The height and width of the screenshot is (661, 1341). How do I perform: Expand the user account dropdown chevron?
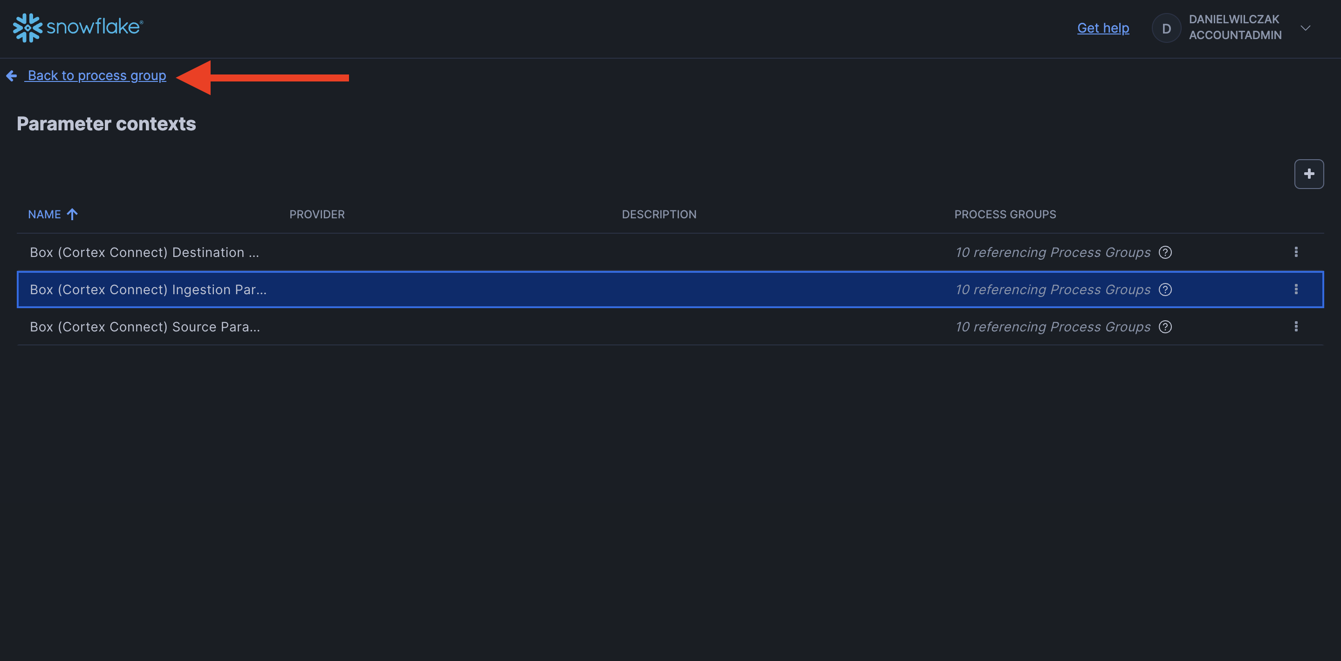click(x=1305, y=28)
